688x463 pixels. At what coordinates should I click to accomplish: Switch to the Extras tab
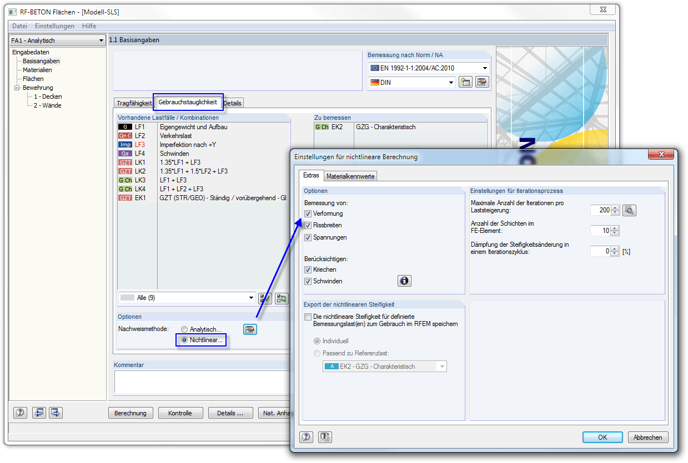coord(311,175)
